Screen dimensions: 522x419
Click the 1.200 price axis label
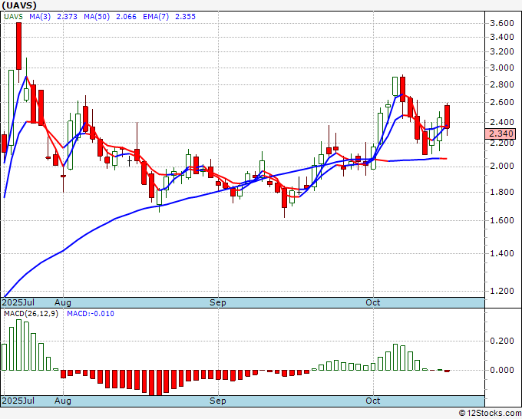coord(502,291)
